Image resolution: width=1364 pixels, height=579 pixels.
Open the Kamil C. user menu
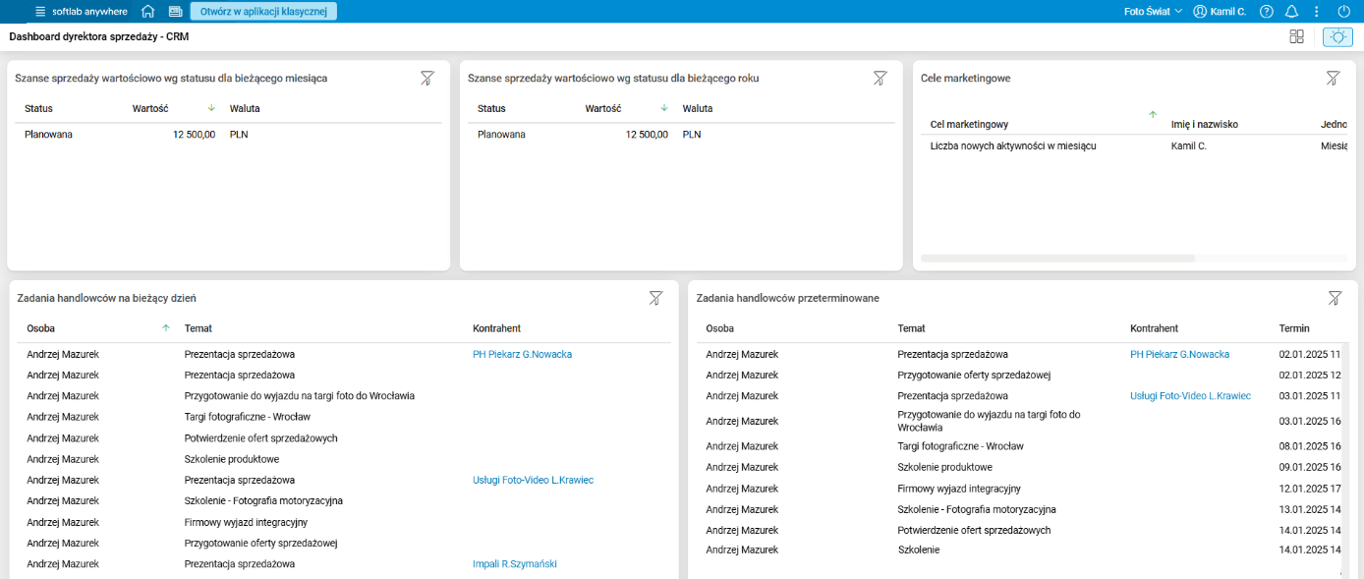pos(1220,12)
